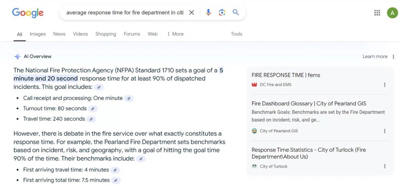Open AI Overview three-dot options menu
Screen dimensions: 401x187
pos(394,56)
